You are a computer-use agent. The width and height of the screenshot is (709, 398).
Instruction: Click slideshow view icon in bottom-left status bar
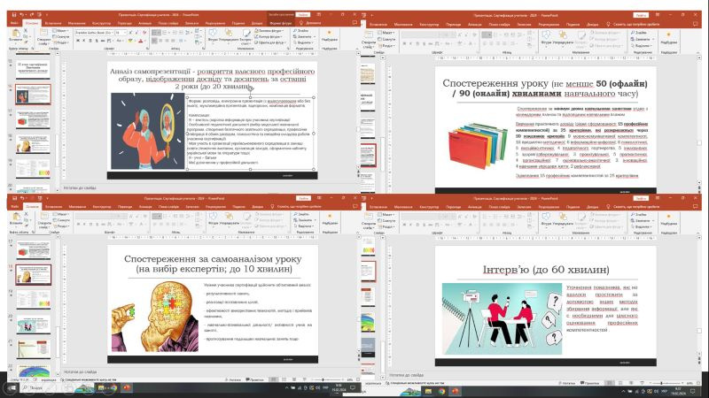[304, 379]
